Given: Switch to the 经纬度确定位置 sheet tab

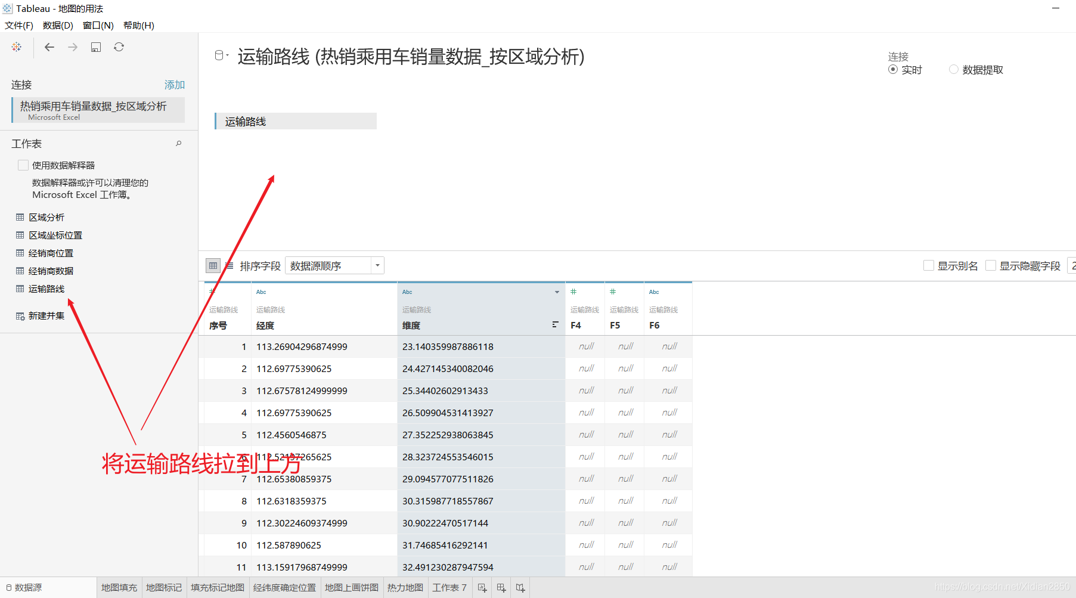Looking at the screenshot, I should click(284, 588).
